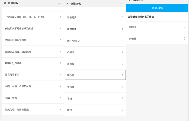
Task: Select 五官疾病及肿瘤 category
Action: 33,17
